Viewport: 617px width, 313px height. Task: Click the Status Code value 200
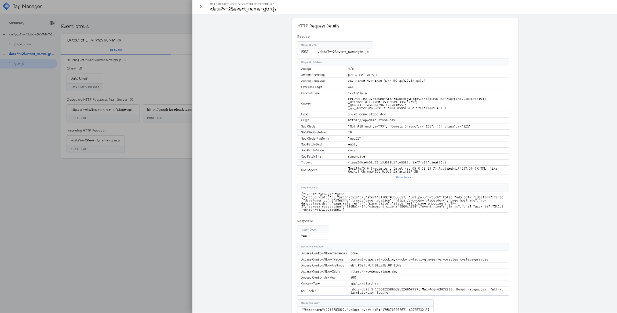304,236
